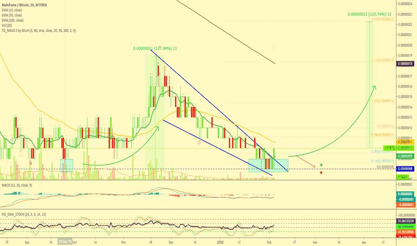Viewport: 417px width, 246px height.
Task: Select the Vol (20) indicator label
Action: pyautogui.click(x=7, y=25)
